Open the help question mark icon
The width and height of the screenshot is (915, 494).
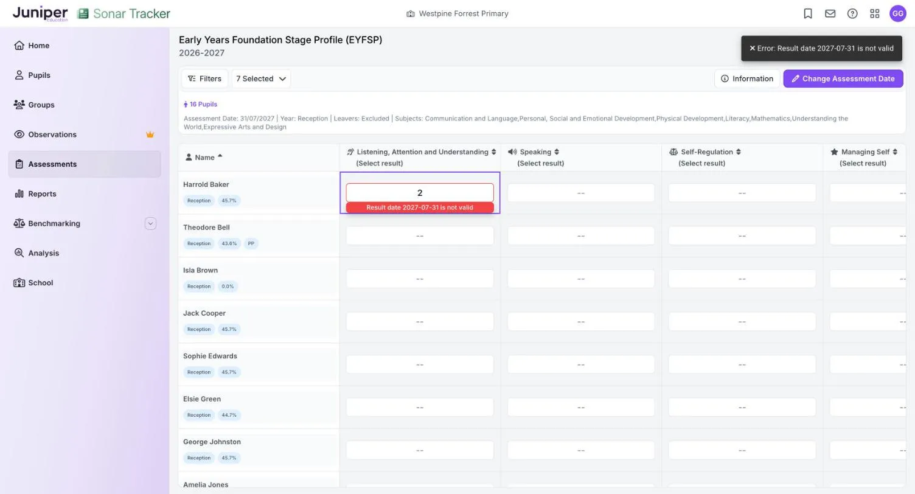coord(852,13)
